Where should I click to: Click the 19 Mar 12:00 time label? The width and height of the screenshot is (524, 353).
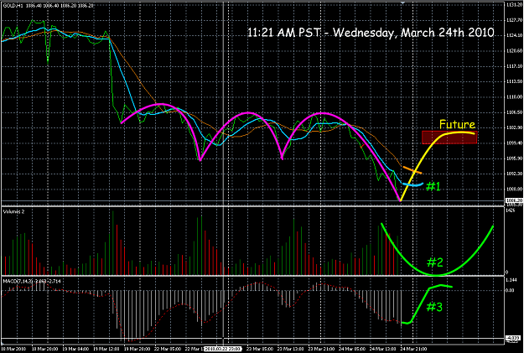106,349
